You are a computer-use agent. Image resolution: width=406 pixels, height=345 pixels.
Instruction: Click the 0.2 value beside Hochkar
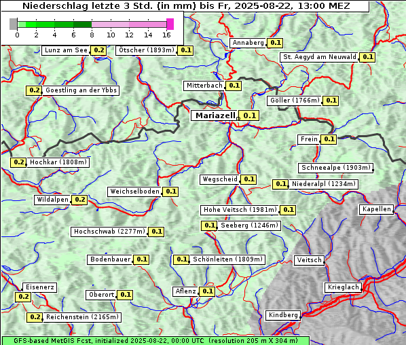(18, 162)
